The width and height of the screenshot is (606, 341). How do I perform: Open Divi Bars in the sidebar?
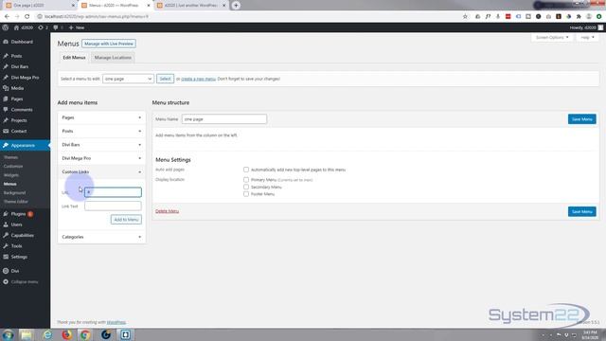[20, 67]
